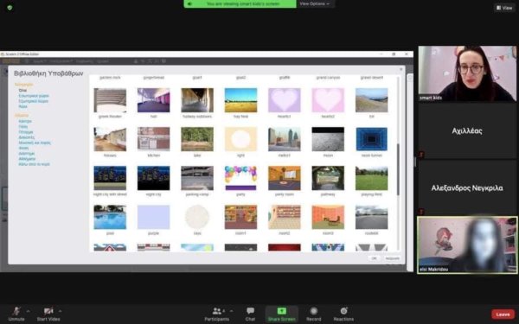Screen dimensions: 519x324
Task: Expand the arrow next to Start Video
Action: (x=60, y=311)
